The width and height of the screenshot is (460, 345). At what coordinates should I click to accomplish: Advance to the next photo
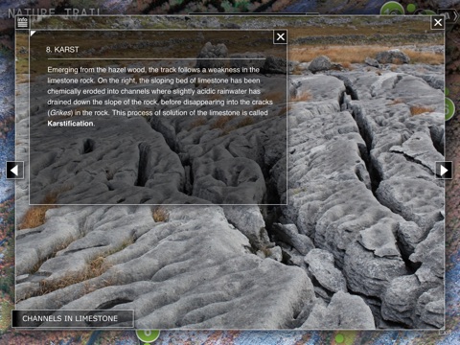444,171
